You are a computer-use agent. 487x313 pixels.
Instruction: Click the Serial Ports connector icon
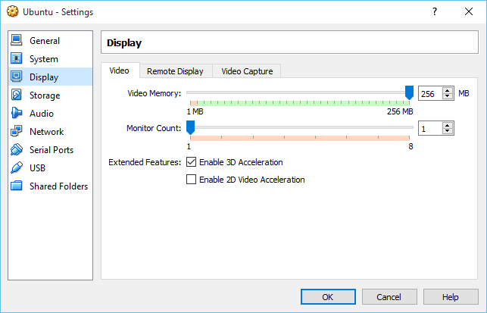(x=16, y=149)
